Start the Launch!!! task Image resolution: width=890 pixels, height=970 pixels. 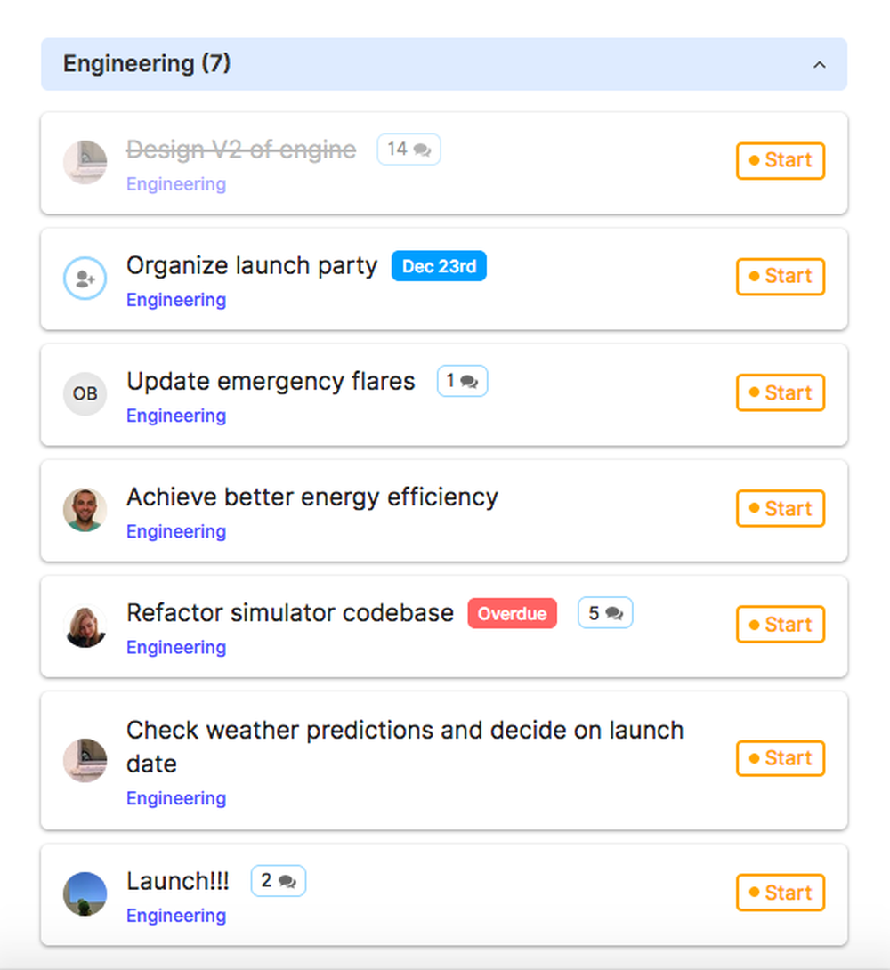click(x=781, y=893)
